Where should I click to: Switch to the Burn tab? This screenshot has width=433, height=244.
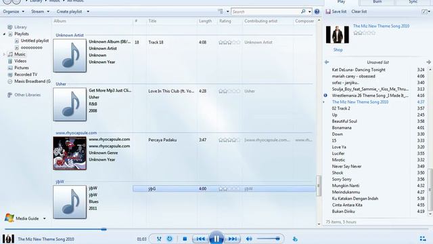coord(378,2)
